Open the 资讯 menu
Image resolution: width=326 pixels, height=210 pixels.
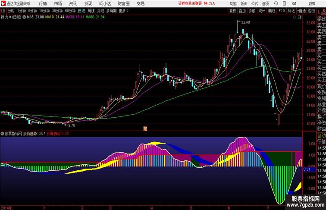coord(73,3)
